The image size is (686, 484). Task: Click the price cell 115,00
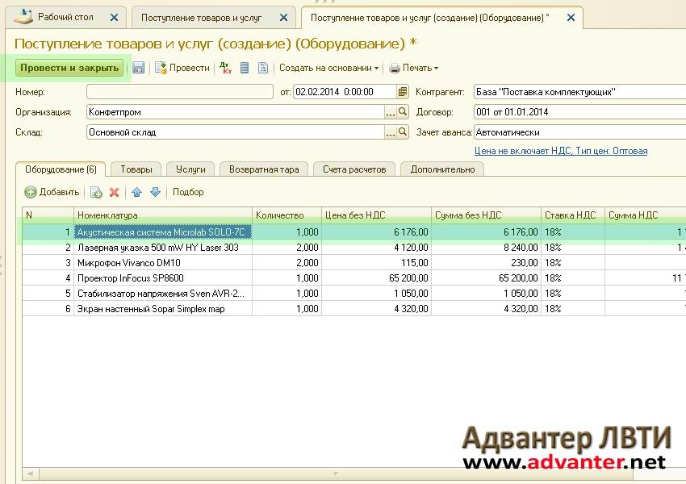[x=376, y=263]
